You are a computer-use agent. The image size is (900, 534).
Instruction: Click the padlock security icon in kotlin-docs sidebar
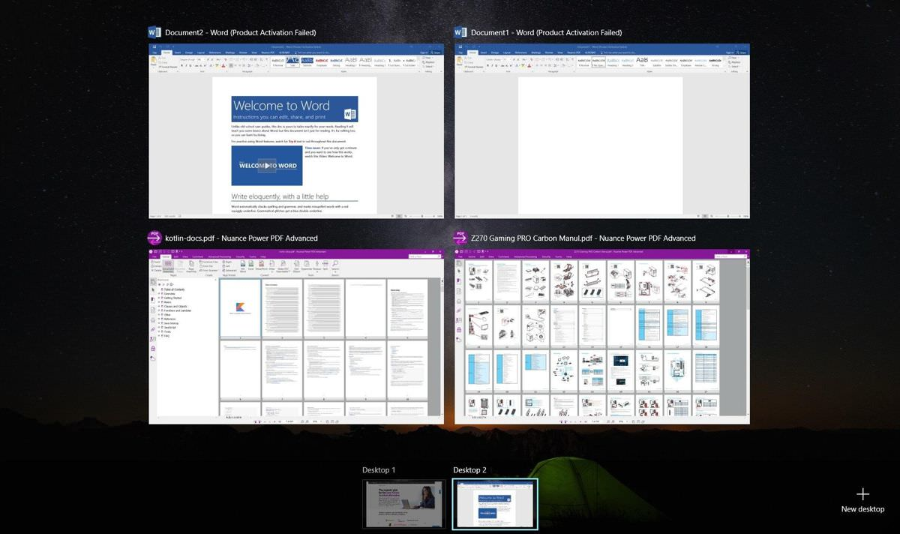pyautogui.click(x=153, y=349)
